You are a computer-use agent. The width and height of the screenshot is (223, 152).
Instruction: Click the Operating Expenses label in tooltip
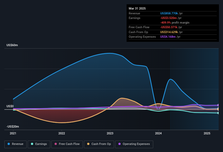tap(142, 37)
